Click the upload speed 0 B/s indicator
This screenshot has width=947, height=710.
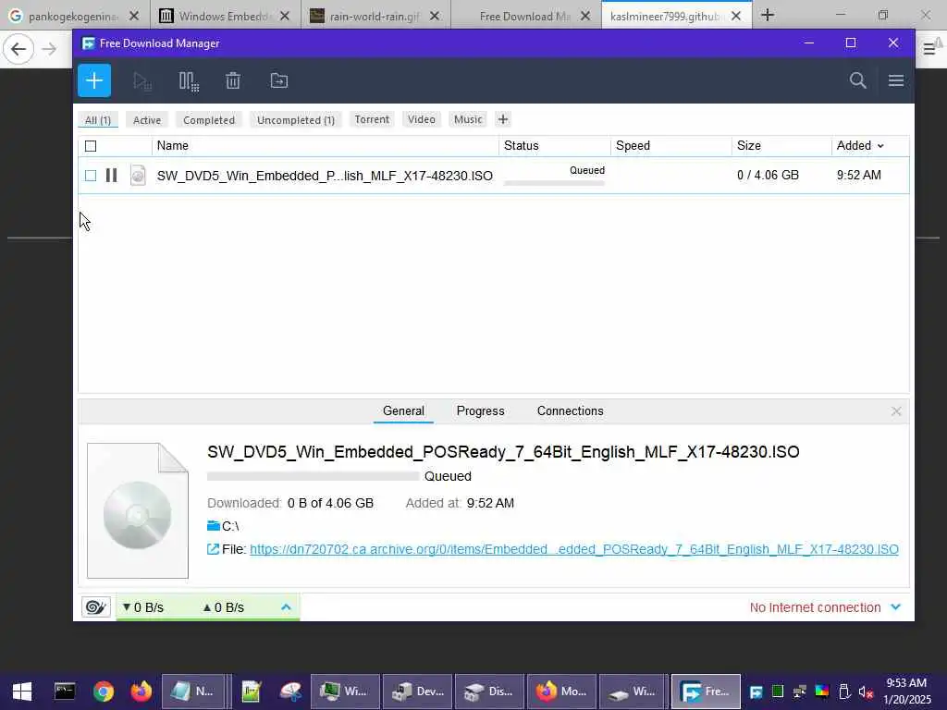(x=224, y=607)
